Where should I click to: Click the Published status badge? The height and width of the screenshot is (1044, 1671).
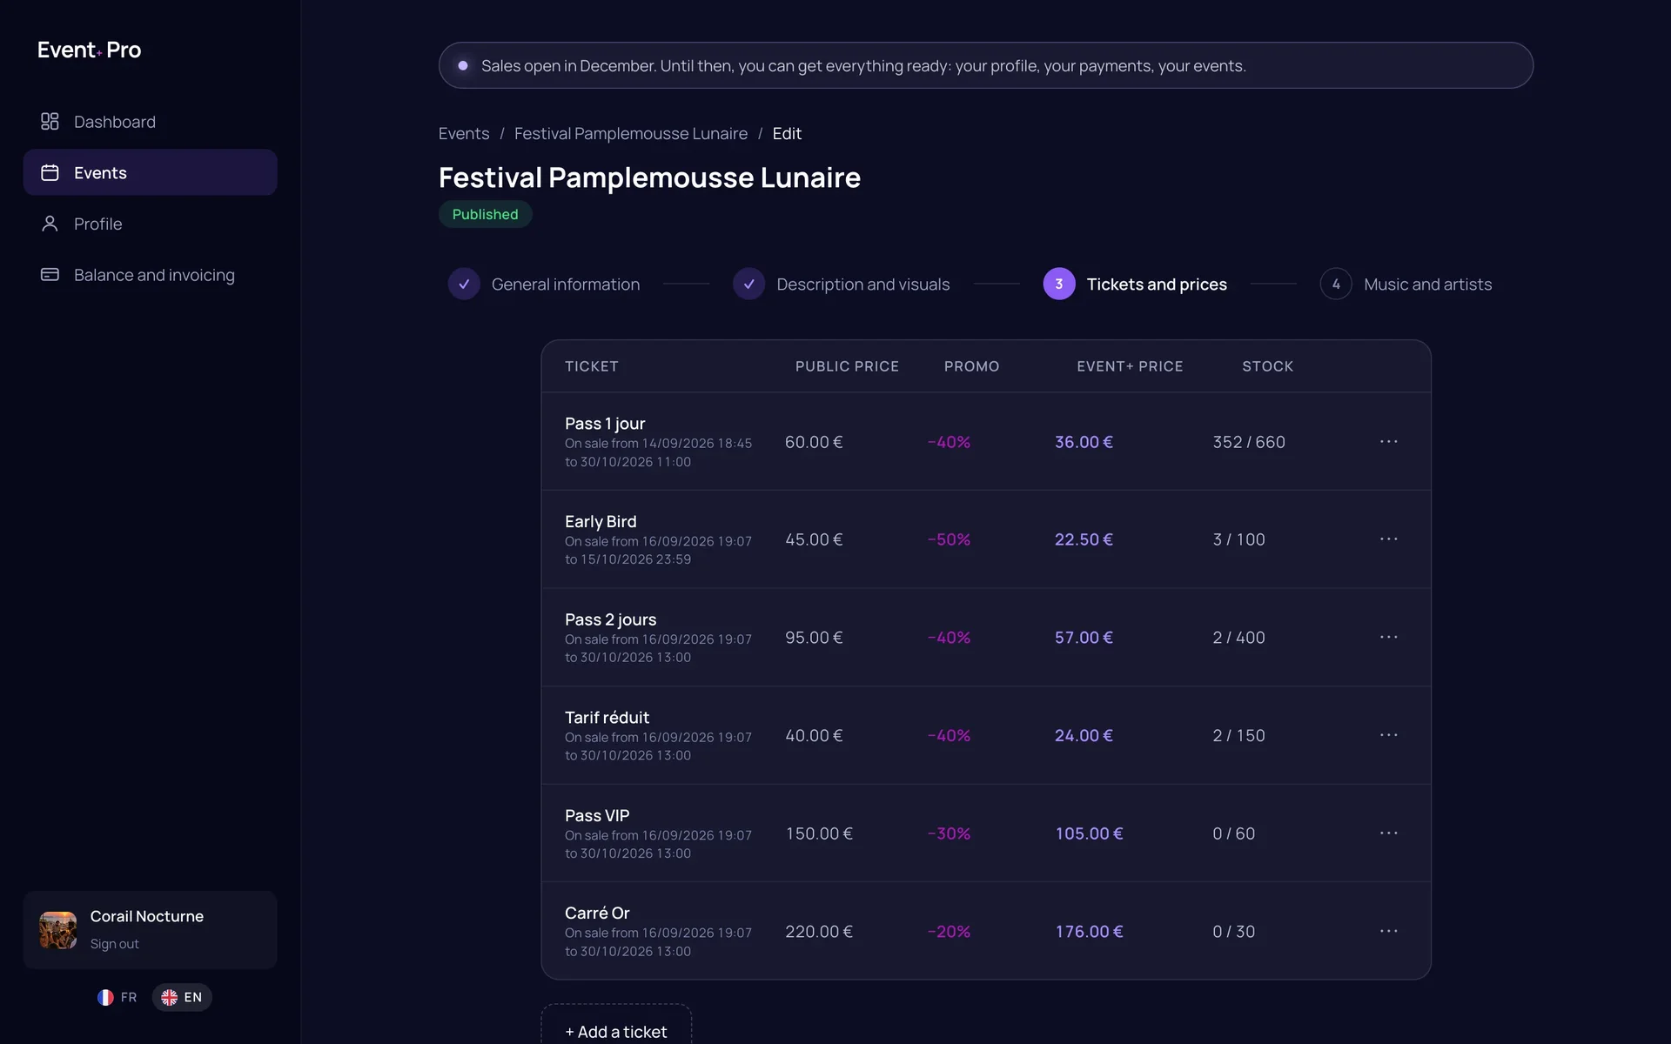coord(485,214)
